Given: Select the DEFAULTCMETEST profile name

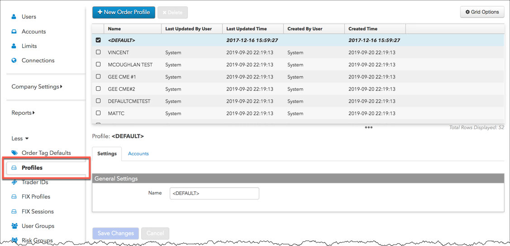Looking at the screenshot, I should click(129, 101).
